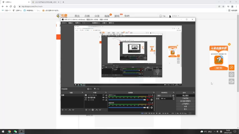
Task: Pop out the Audio Mixer dock icon
Action: click(x=154, y=93)
